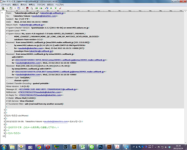Click quoted green line 7 beginning with >
The image size is (187, 150).
click(x=32, y=127)
